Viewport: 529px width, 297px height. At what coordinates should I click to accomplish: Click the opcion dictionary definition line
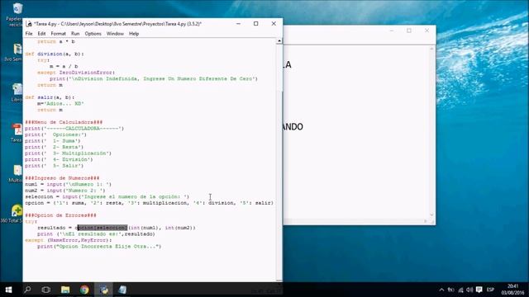point(149,203)
